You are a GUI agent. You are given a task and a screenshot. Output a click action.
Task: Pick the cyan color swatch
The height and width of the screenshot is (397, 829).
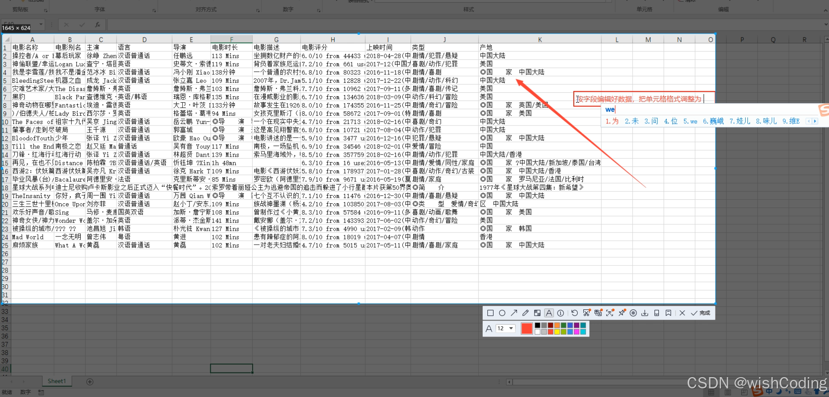[x=583, y=332]
